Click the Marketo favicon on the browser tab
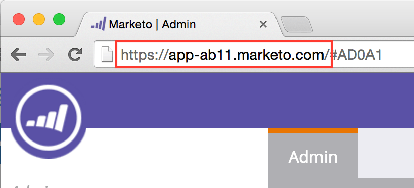This screenshot has height=188, width=414. (x=99, y=24)
